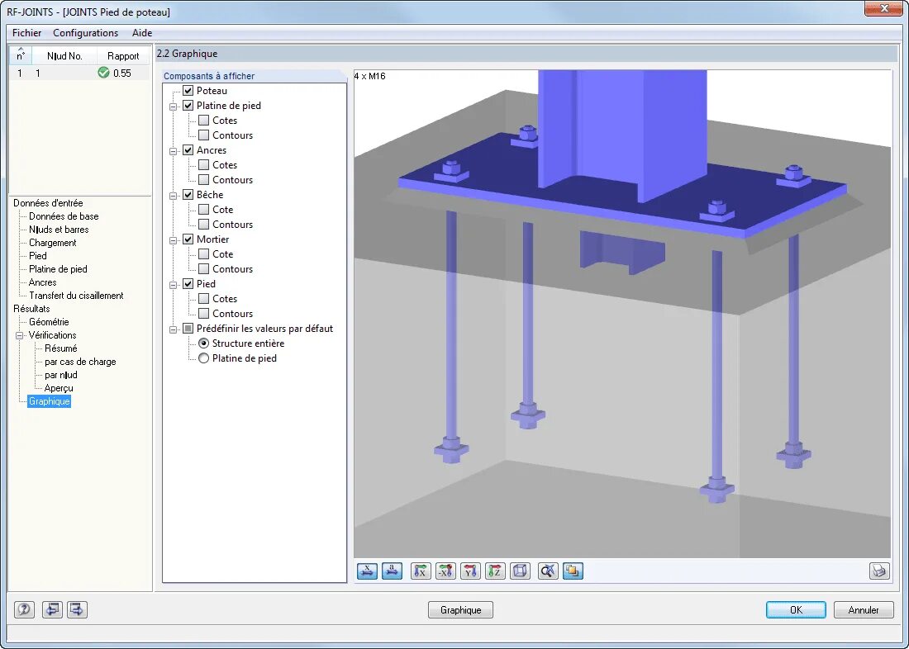Open Nœuds et barres in navigator
Image resolution: width=909 pixels, height=649 pixels.
click(x=59, y=230)
